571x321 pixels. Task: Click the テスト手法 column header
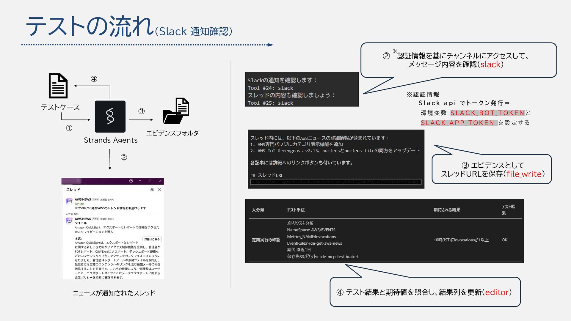296,210
